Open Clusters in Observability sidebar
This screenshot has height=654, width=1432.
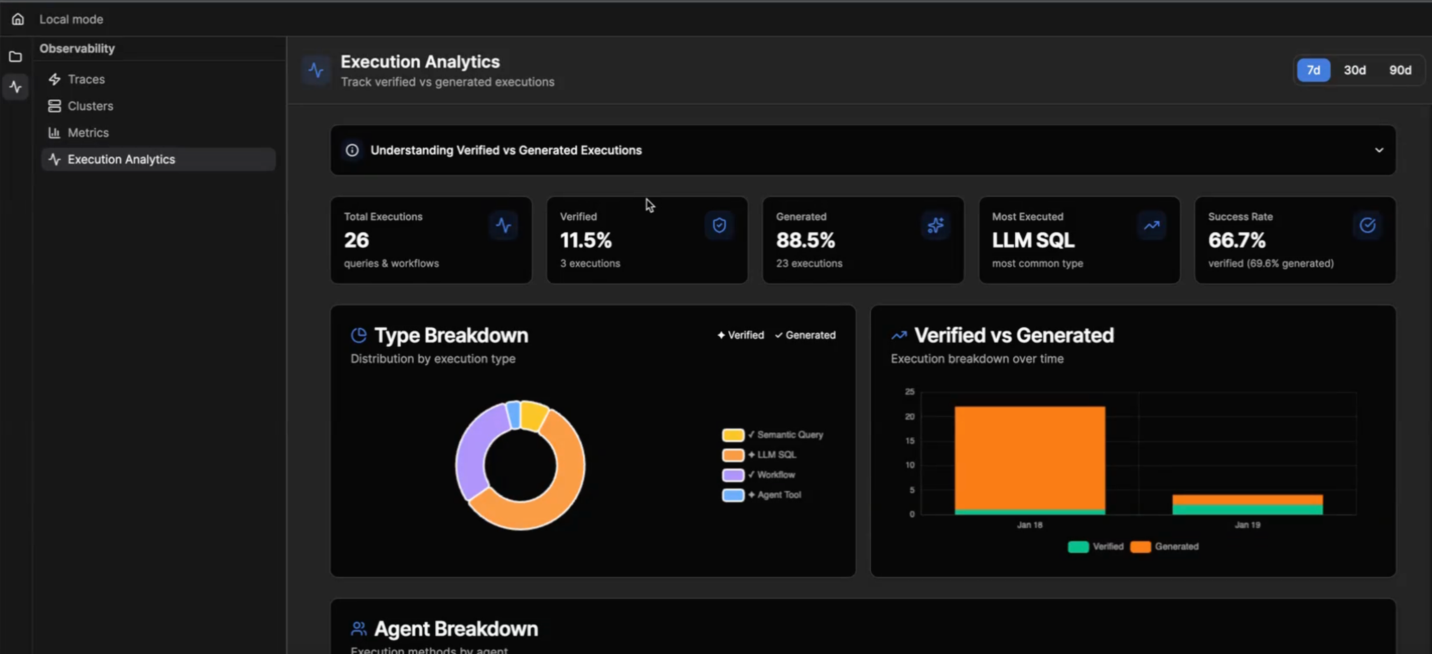point(90,106)
